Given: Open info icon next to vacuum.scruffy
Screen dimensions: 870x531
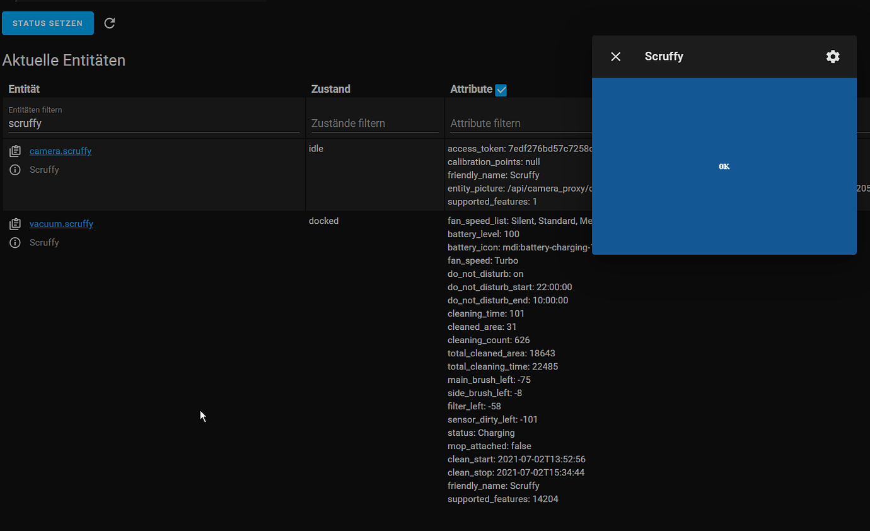Looking at the screenshot, I should (x=14, y=242).
